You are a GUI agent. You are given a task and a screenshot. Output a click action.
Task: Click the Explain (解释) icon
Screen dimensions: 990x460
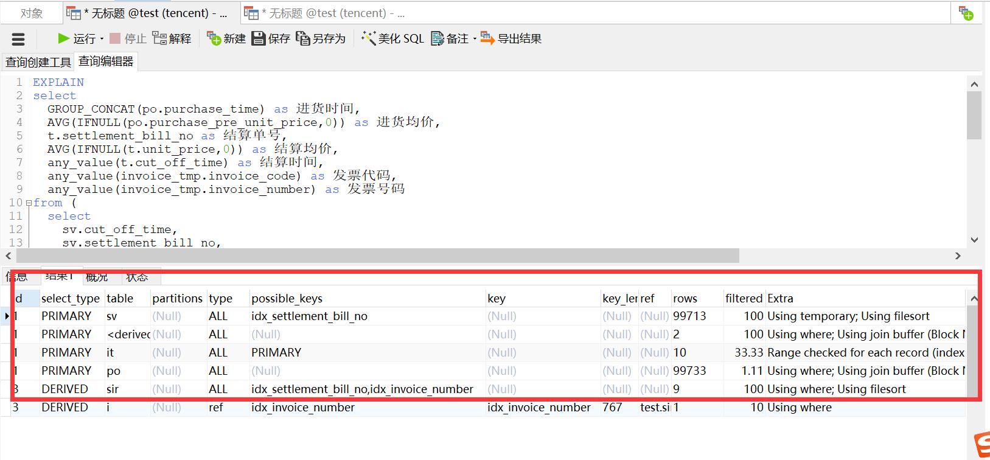tap(159, 38)
